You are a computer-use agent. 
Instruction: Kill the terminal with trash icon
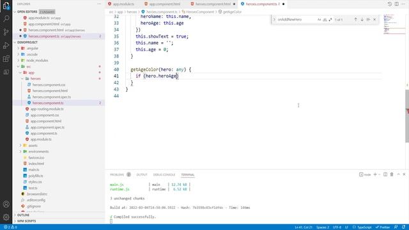pyautogui.click(x=392, y=174)
